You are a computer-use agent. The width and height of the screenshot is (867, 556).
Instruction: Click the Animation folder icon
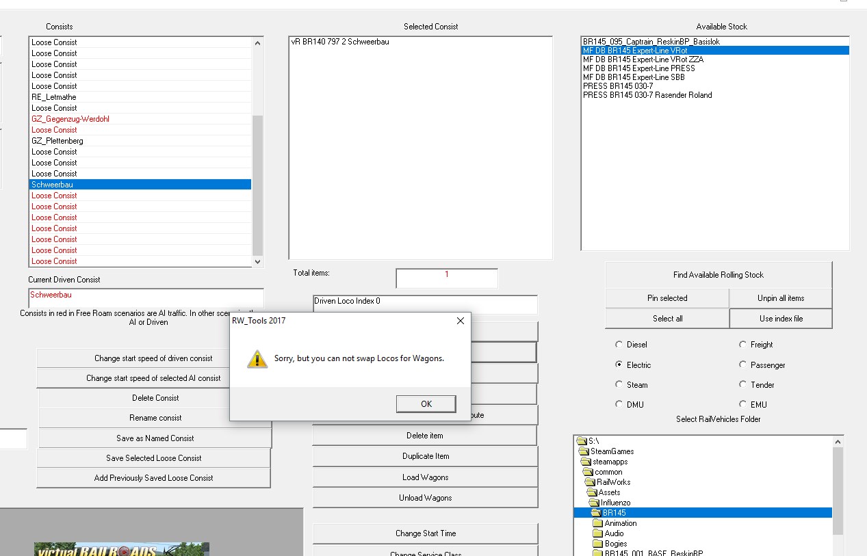pos(597,523)
